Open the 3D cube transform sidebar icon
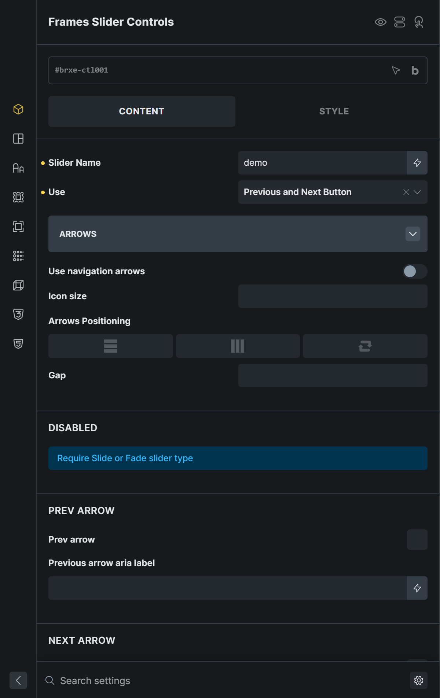Image resolution: width=440 pixels, height=698 pixels. coord(18,285)
